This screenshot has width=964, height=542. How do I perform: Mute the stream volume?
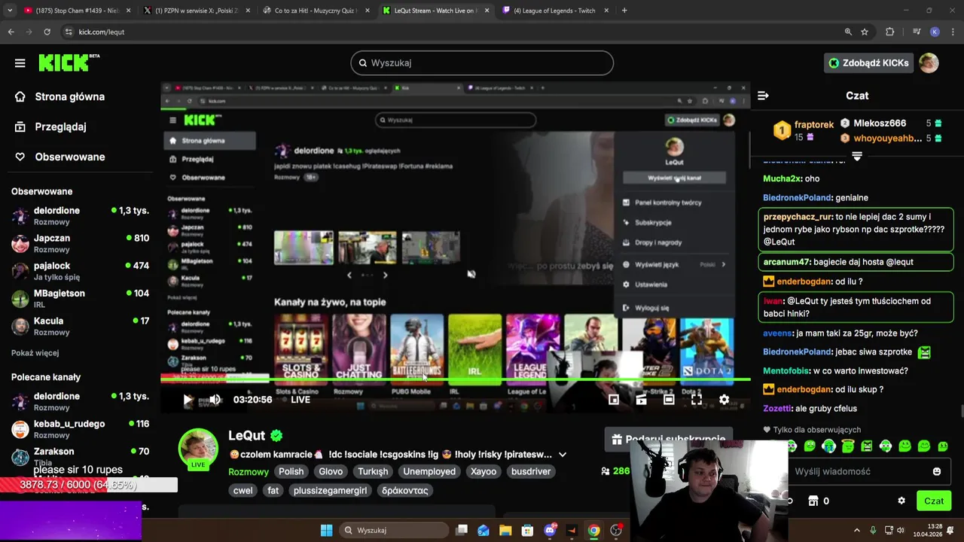click(215, 400)
